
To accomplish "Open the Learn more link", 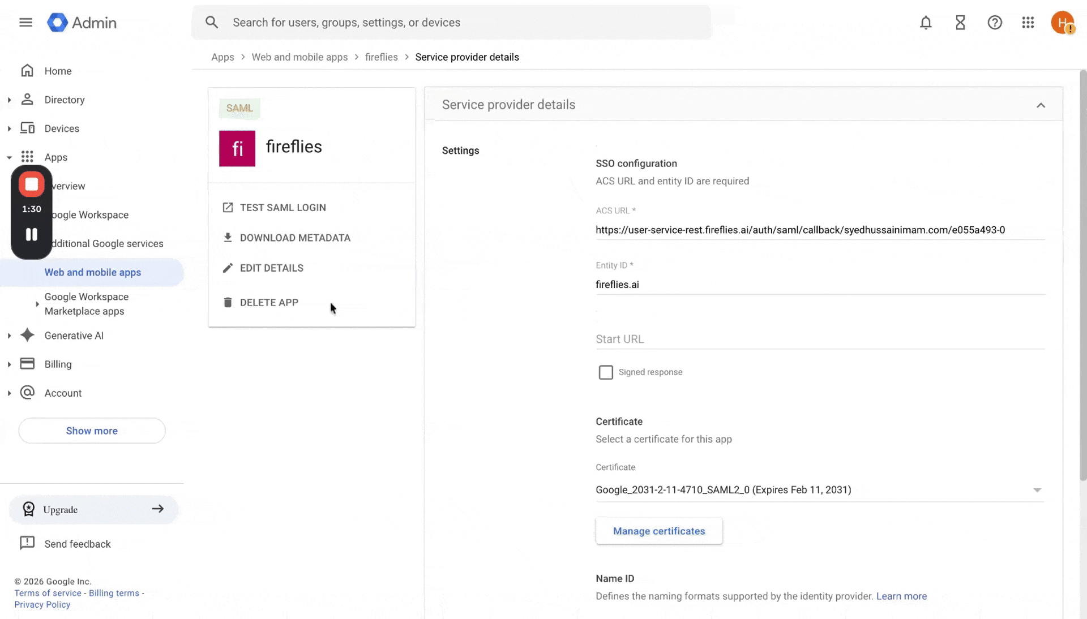I will tap(901, 596).
